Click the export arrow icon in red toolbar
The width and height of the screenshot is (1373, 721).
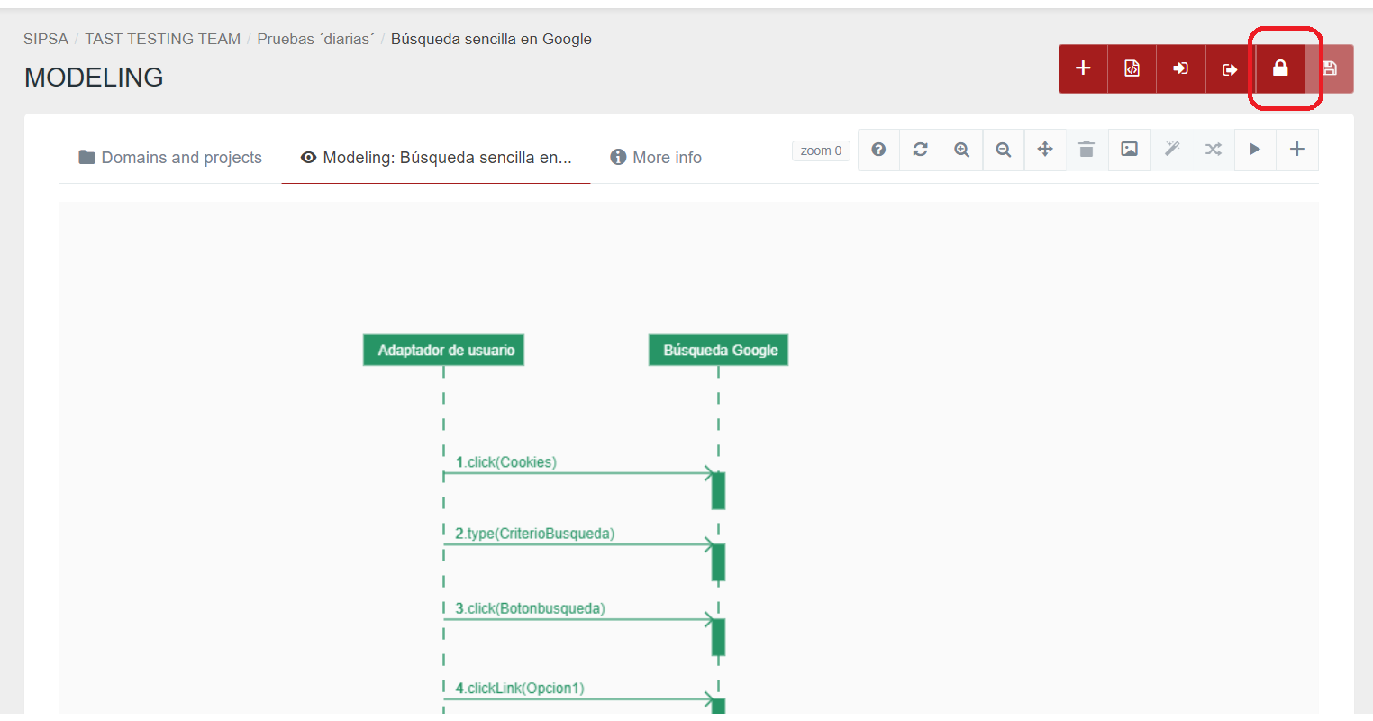(x=1230, y=69)
